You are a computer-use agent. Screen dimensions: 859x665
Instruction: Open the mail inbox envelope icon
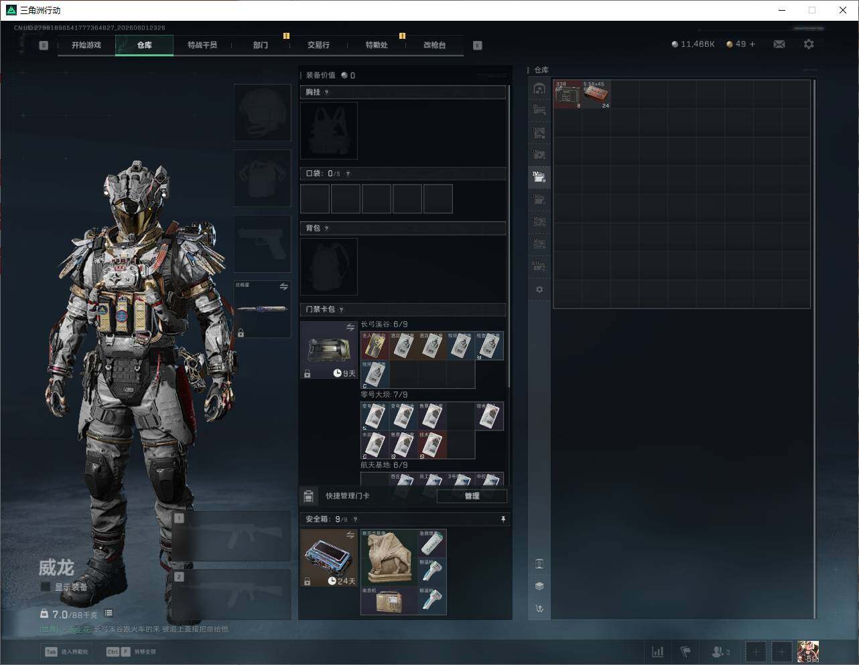coord(779,44)
